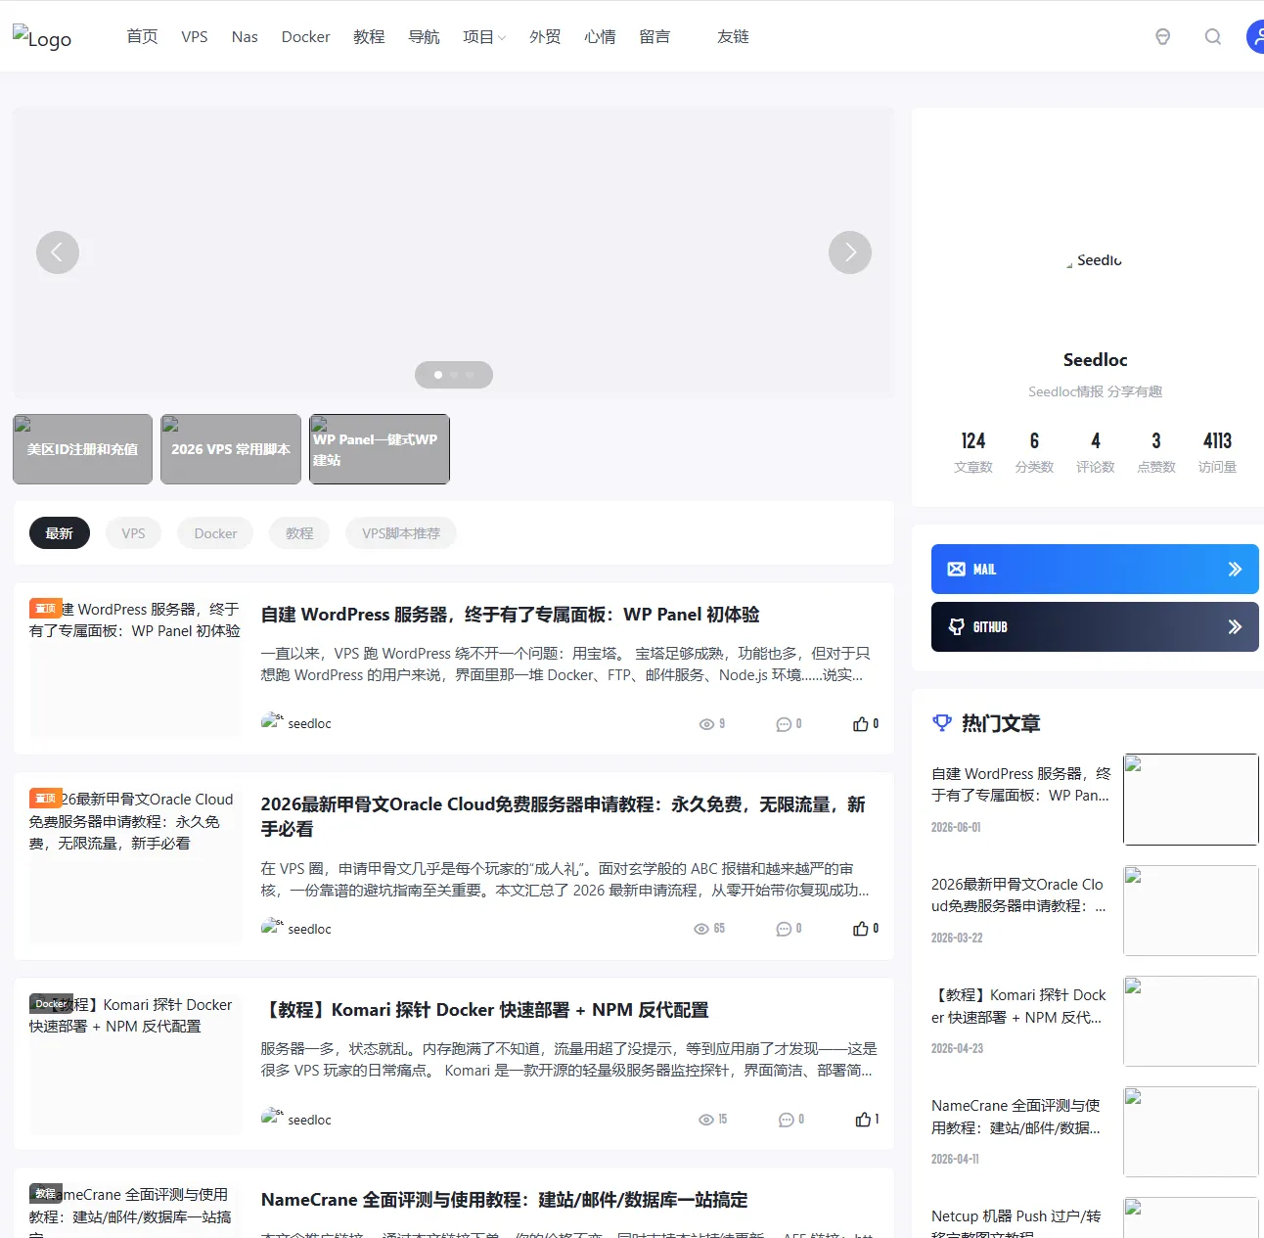Open the 美区ID注册和充值 card
This screenshot has height=1238, width=1264.
[82, 449]
